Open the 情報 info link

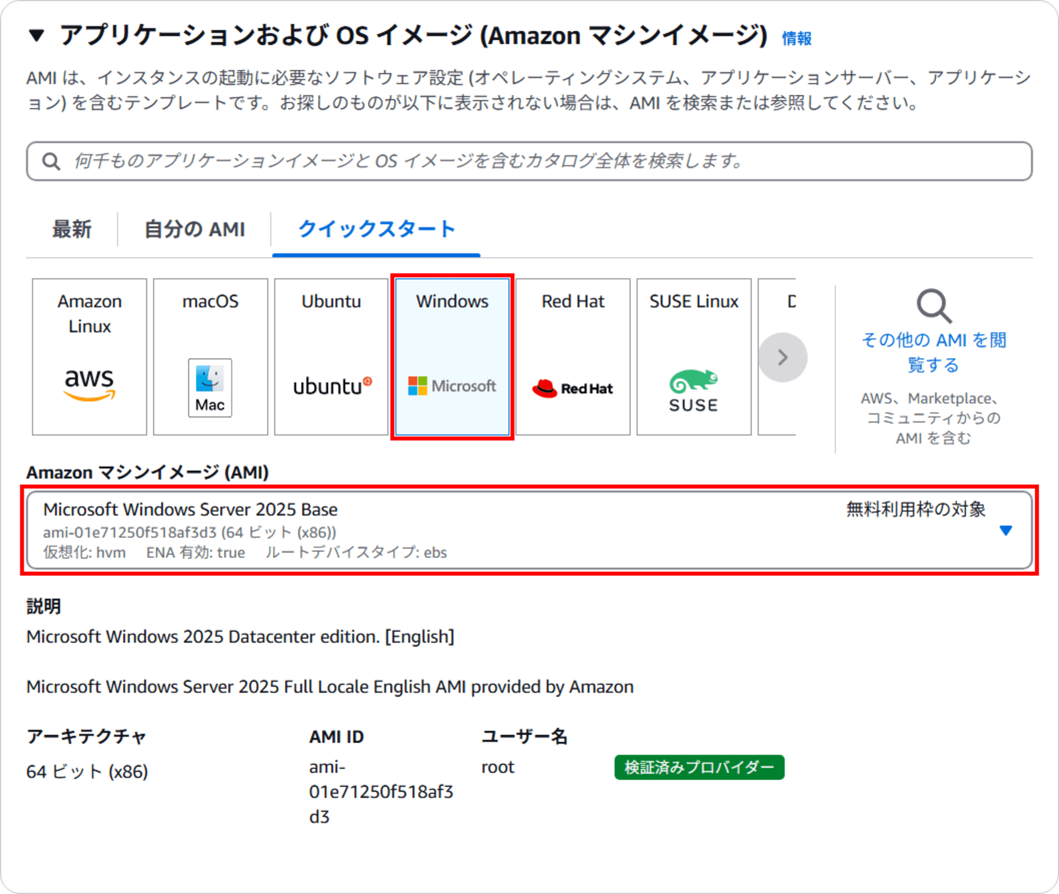[796, 39]
